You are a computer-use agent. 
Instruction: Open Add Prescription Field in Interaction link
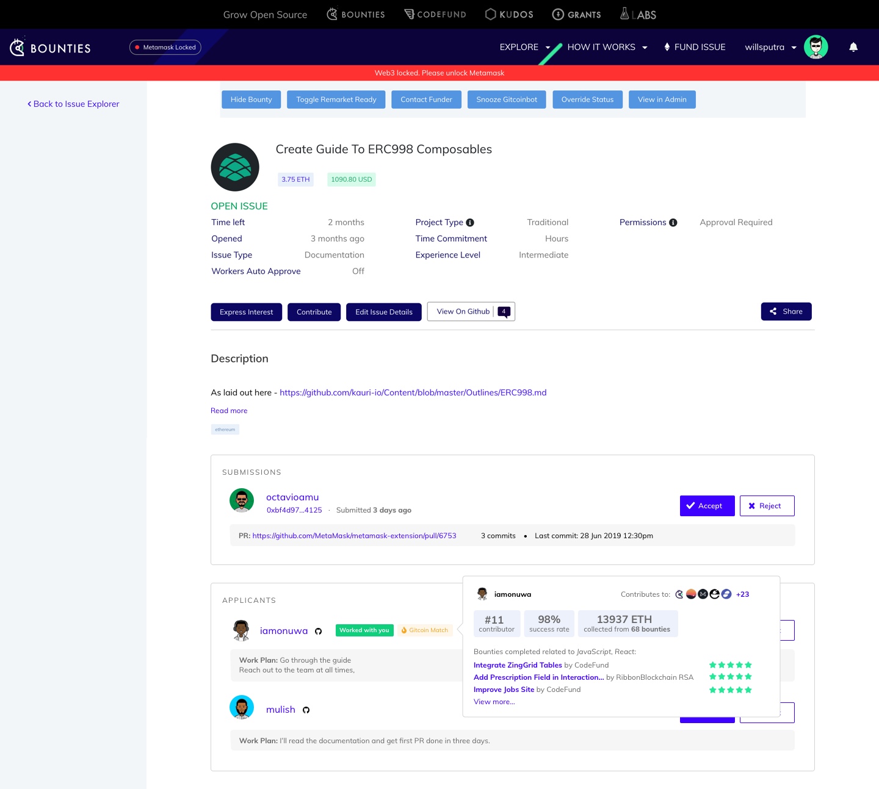coord(539,677)
